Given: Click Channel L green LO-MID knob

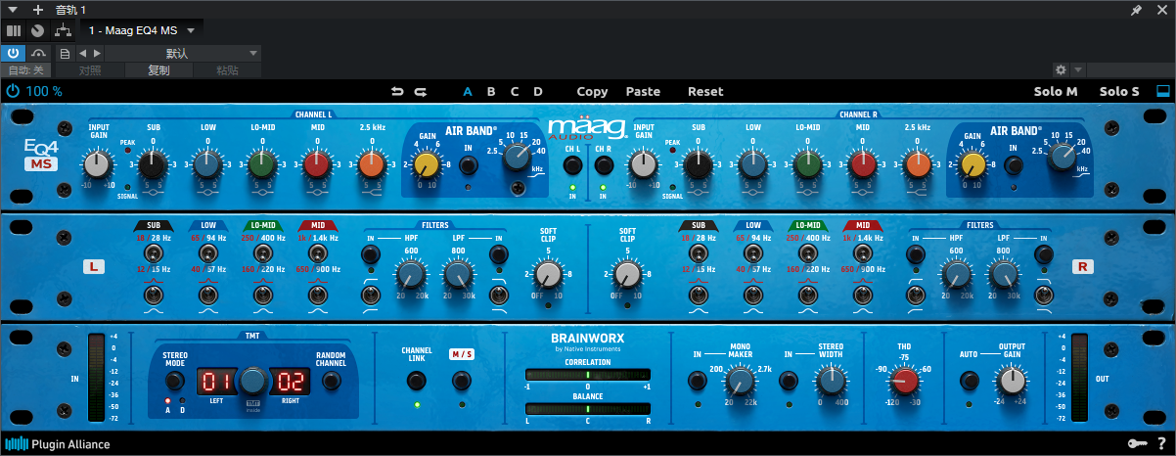Looking at the screenshot, I should pos(261,164).
